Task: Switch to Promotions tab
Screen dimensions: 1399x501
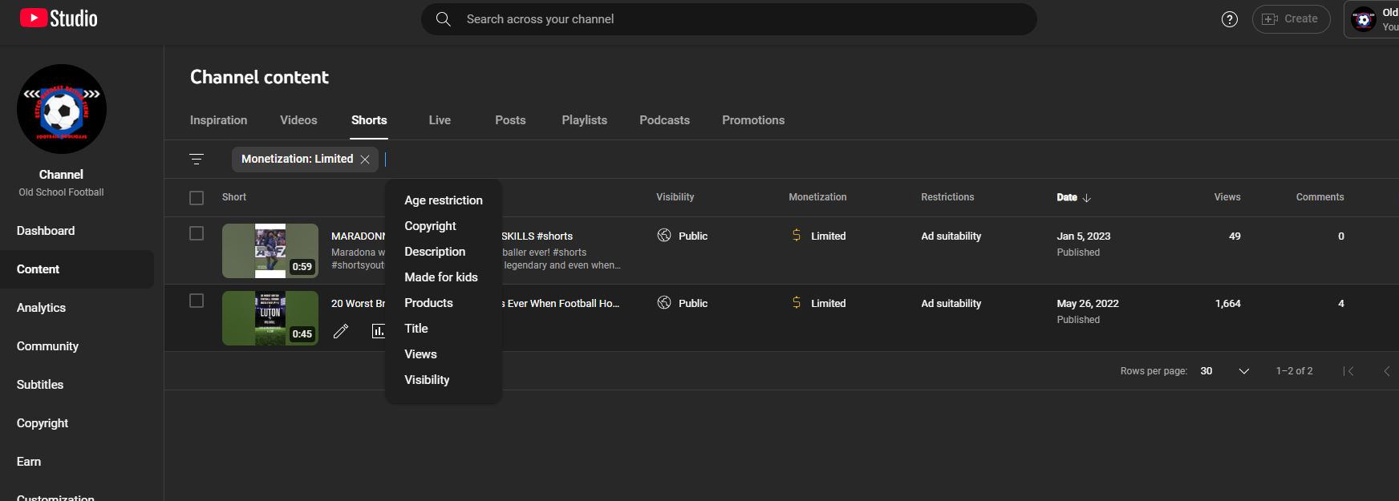Action: click(x=753, y=120)
